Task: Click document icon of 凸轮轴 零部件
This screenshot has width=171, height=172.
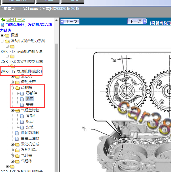Action: (x=22, y=93)
